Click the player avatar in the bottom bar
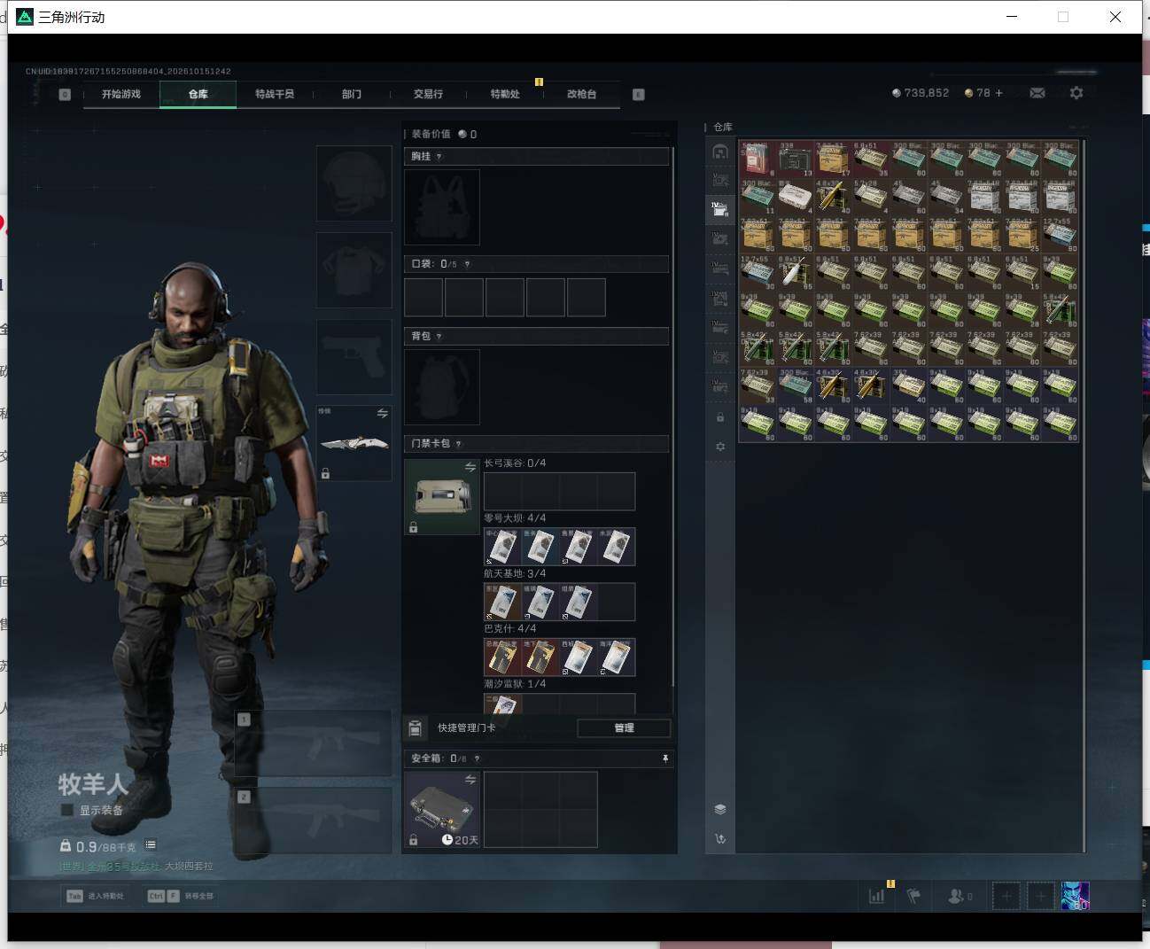 (x=1076, y=896)
